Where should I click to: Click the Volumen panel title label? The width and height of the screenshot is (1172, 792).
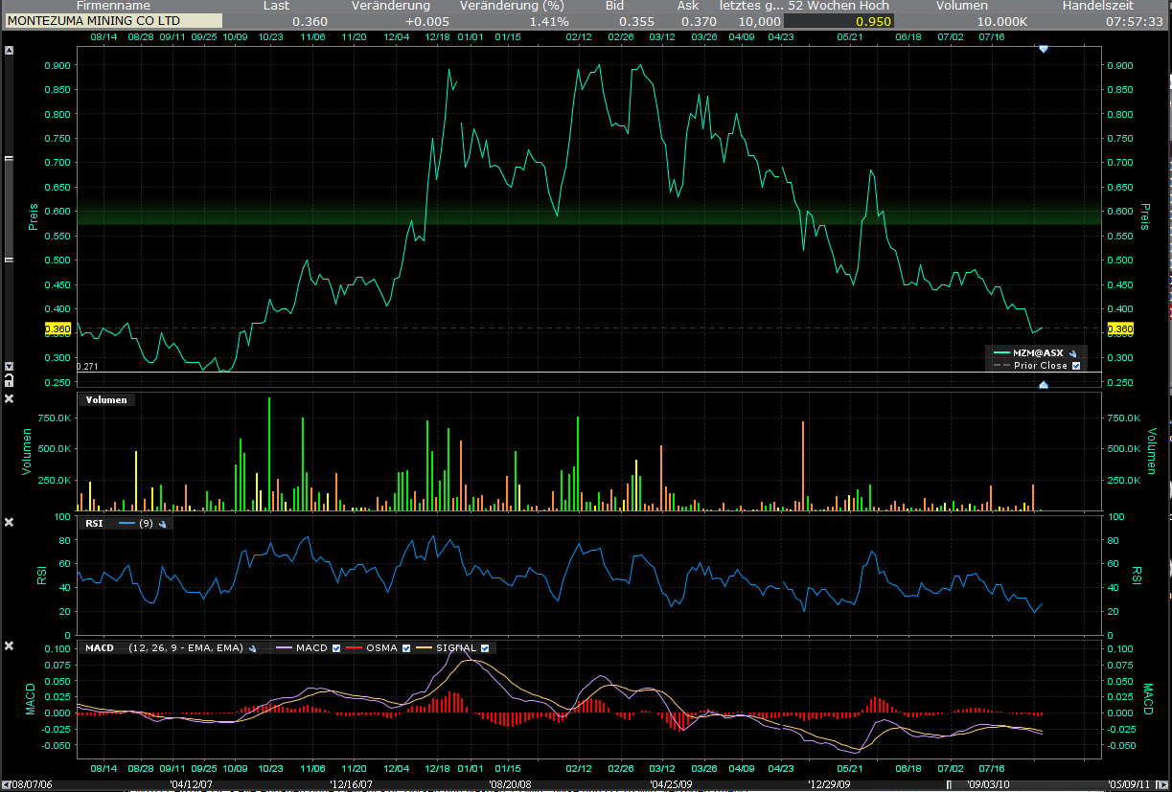click(x=106, y=399)
